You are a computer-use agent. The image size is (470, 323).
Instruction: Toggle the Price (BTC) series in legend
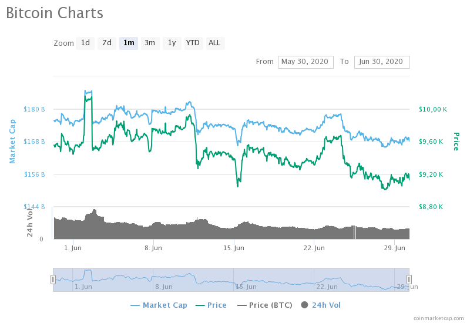pos(265,305)
